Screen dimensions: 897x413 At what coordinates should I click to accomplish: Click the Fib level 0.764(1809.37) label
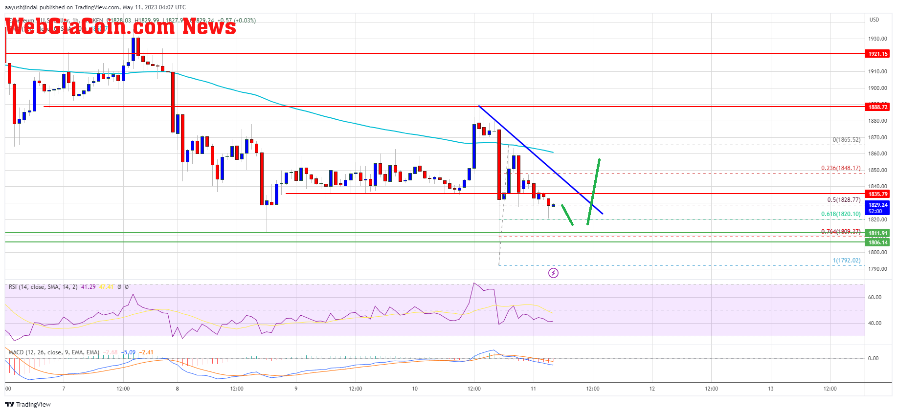tap(841, 232)
